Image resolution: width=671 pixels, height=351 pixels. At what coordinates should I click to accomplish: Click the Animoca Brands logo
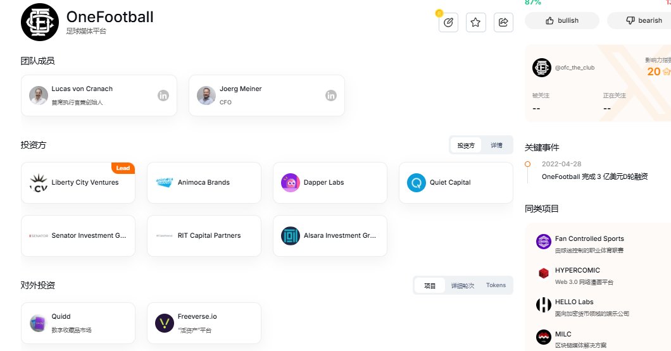(x=165, y=183)
